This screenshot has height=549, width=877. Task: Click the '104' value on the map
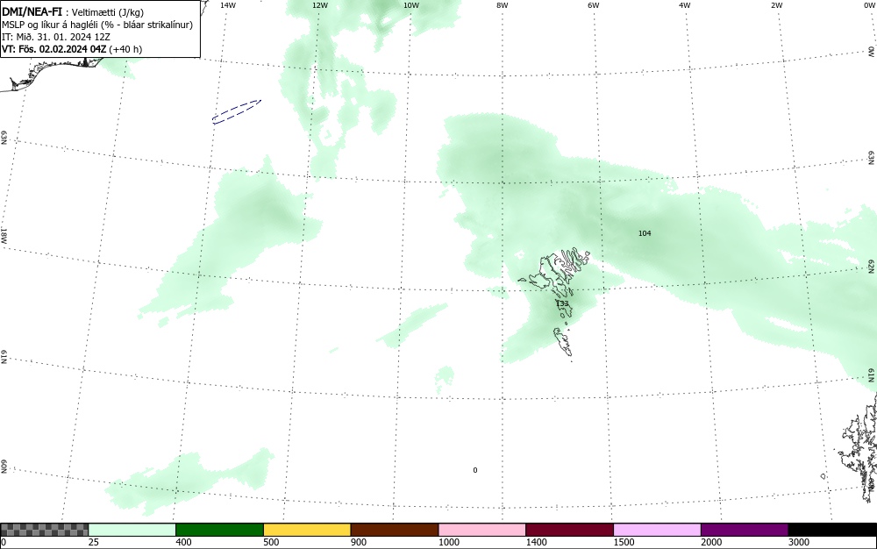(645, 233)
